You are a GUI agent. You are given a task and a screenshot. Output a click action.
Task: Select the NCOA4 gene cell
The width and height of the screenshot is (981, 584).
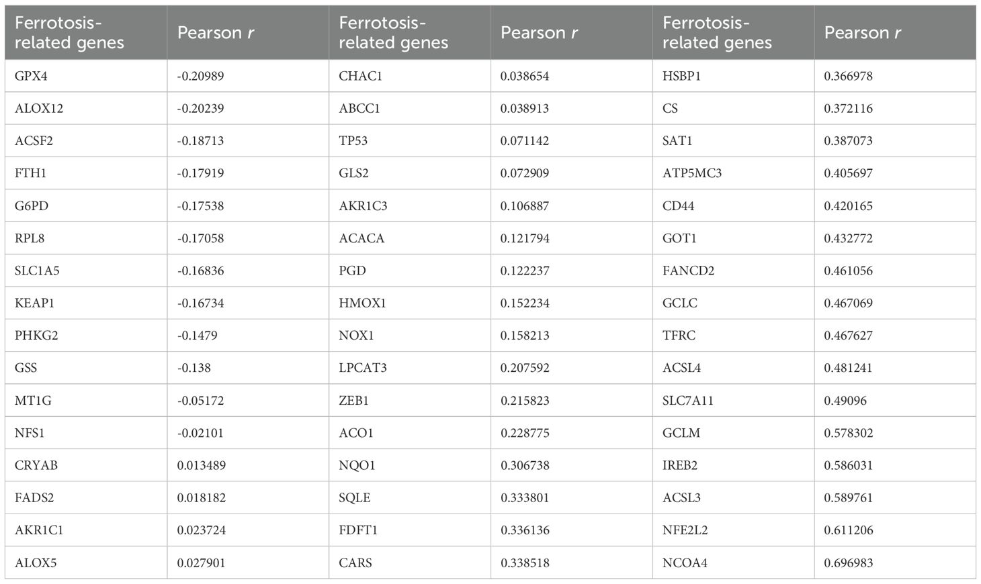coord(685,563)
